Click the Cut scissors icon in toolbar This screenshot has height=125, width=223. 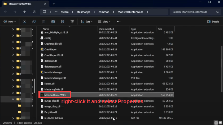pyautogui.click(x=24, y=21)
